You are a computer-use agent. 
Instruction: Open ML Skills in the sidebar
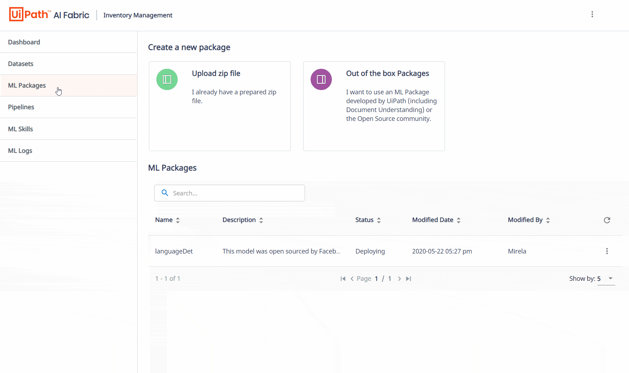tap(69, 129)
